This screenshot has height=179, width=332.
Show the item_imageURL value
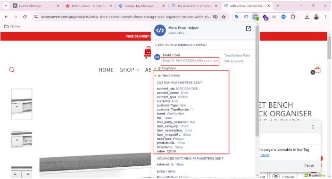click(187, 135)
